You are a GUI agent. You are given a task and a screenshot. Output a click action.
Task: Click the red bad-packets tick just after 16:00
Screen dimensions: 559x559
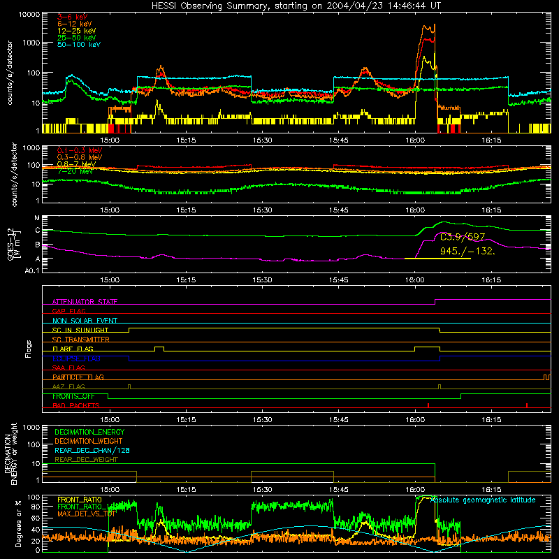tap(428, 405)
